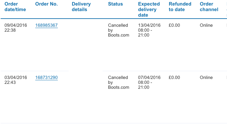Click the 13/04/2016 expected delivery date cell
This screenshot has height=124, width=227.
(149, 30)
